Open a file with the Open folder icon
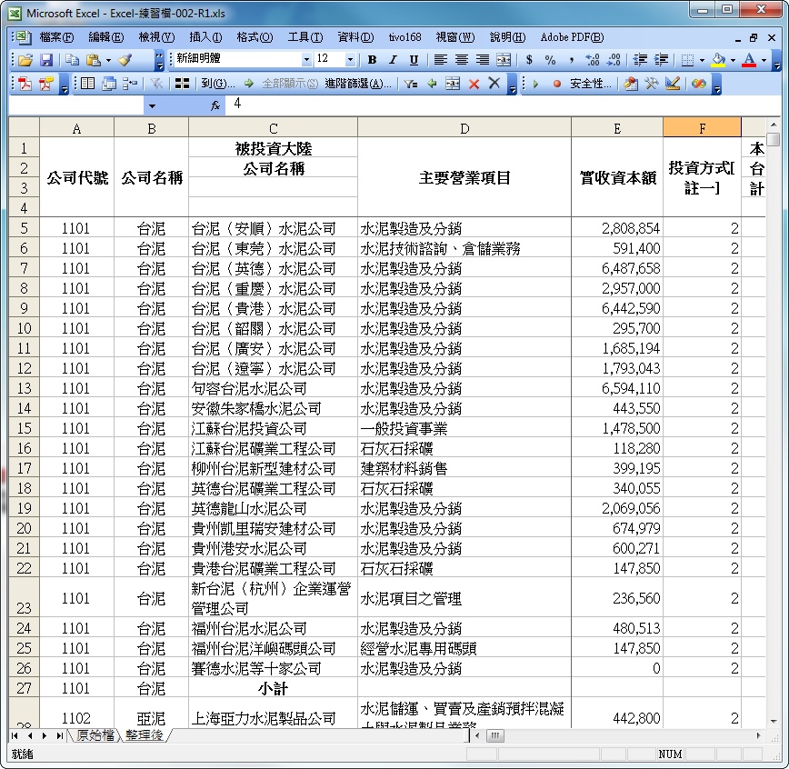 click(25, 60)
